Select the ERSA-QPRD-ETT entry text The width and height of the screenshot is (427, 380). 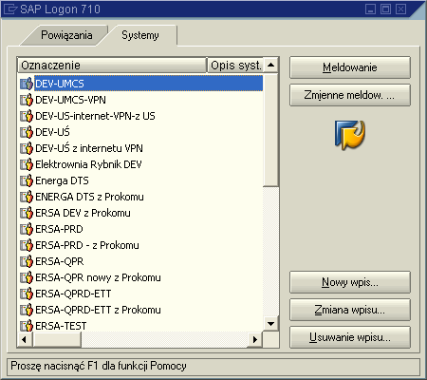coord(73,294)
